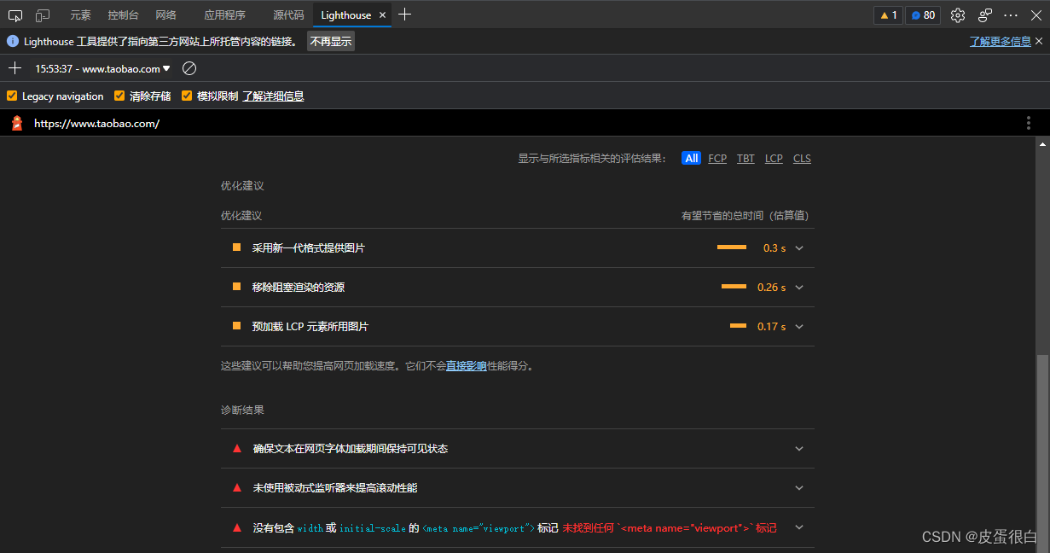The image size is (1050, 553).
Task: Switch to the 源代码 tab
Action: click(288, 15)
